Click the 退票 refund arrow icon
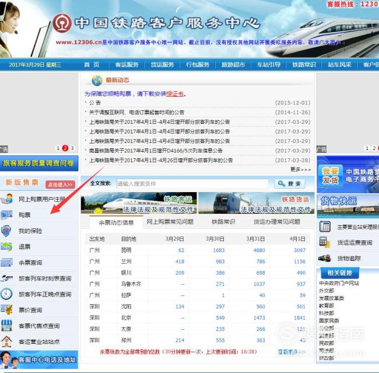 pyautogui.click(x=6, y=246)
